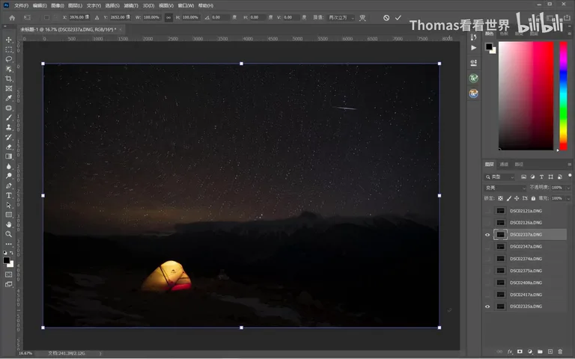
Task: Open the History panel icon
Action: [x=473, y=37]
